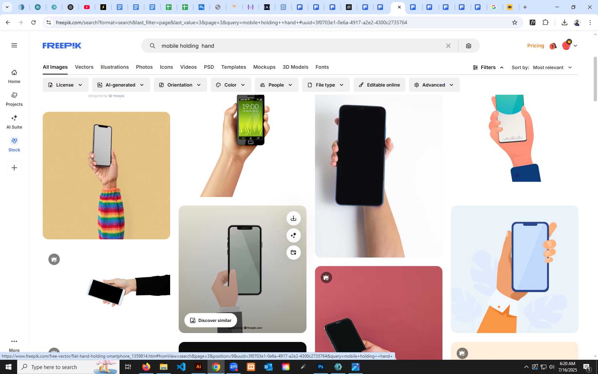Bookmark this page with star icon
The height and width of the screenshot is (374, 598).
[515, 22]
